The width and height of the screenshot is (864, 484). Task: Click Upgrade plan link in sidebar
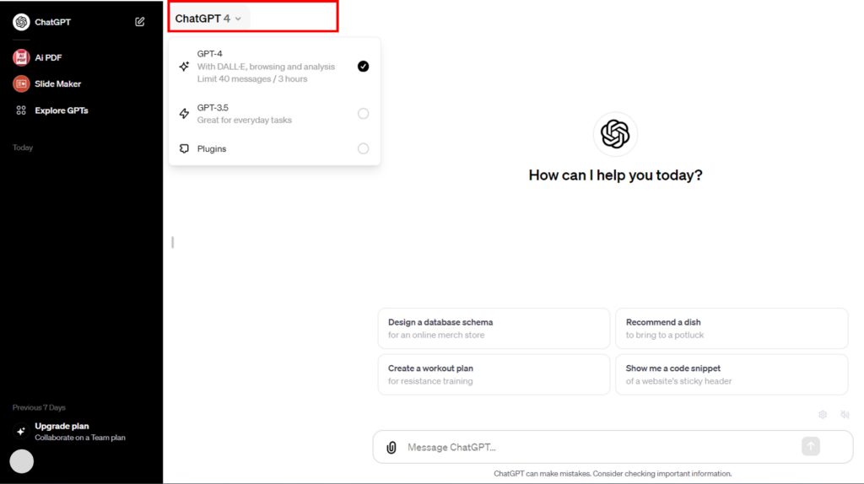click(x=62, y=426)
